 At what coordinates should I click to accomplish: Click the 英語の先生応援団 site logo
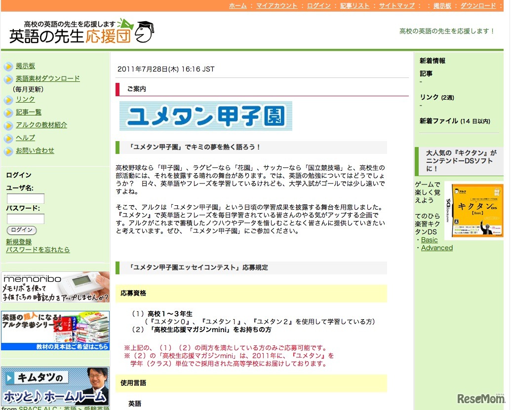tap(81, 31)
